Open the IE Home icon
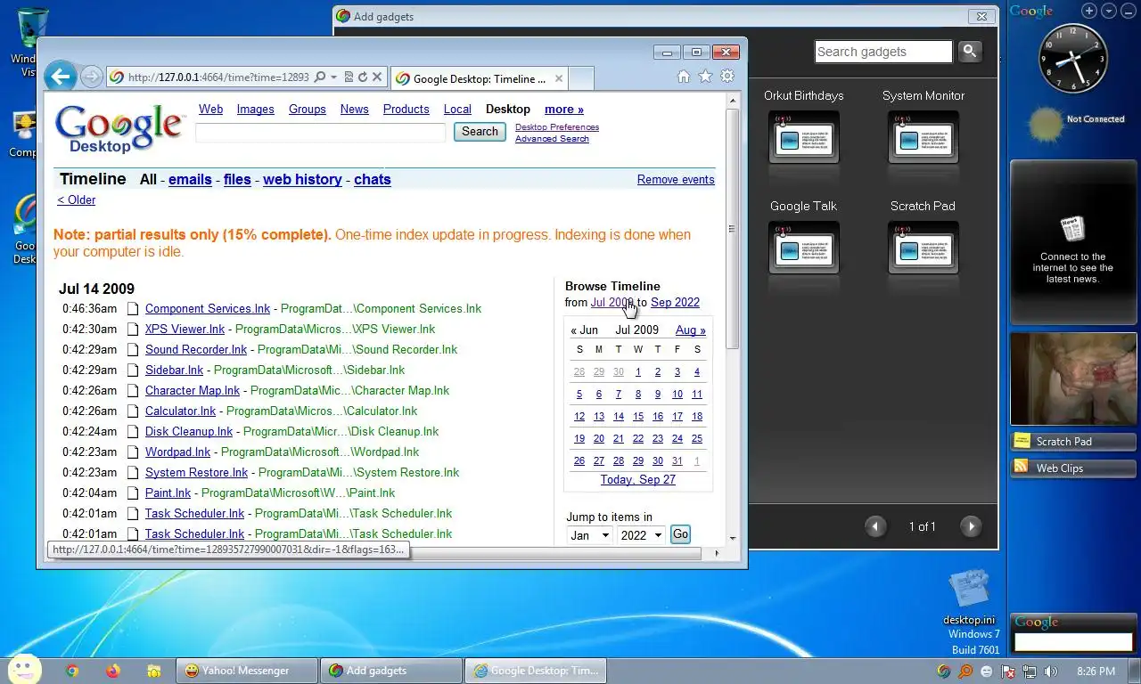This screenshot has height=684, width=1141. 684,77
